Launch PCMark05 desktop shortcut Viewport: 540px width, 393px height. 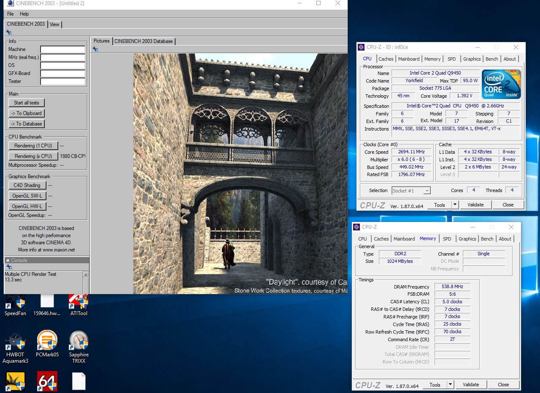[x=47, y=344]
